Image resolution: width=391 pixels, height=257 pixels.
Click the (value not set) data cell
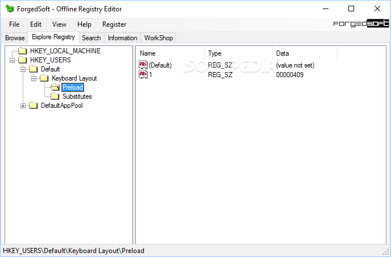pos(295,65)
